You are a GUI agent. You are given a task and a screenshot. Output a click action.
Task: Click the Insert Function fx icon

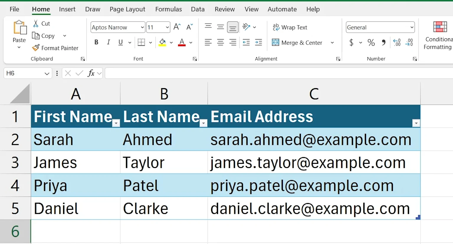91,73
